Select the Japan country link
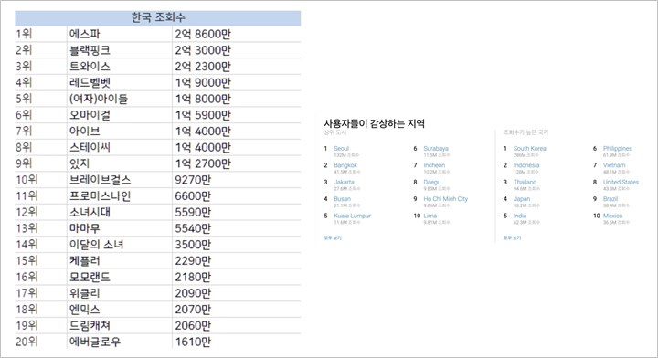Screen dimensions: 658x358 coord(522,199)
